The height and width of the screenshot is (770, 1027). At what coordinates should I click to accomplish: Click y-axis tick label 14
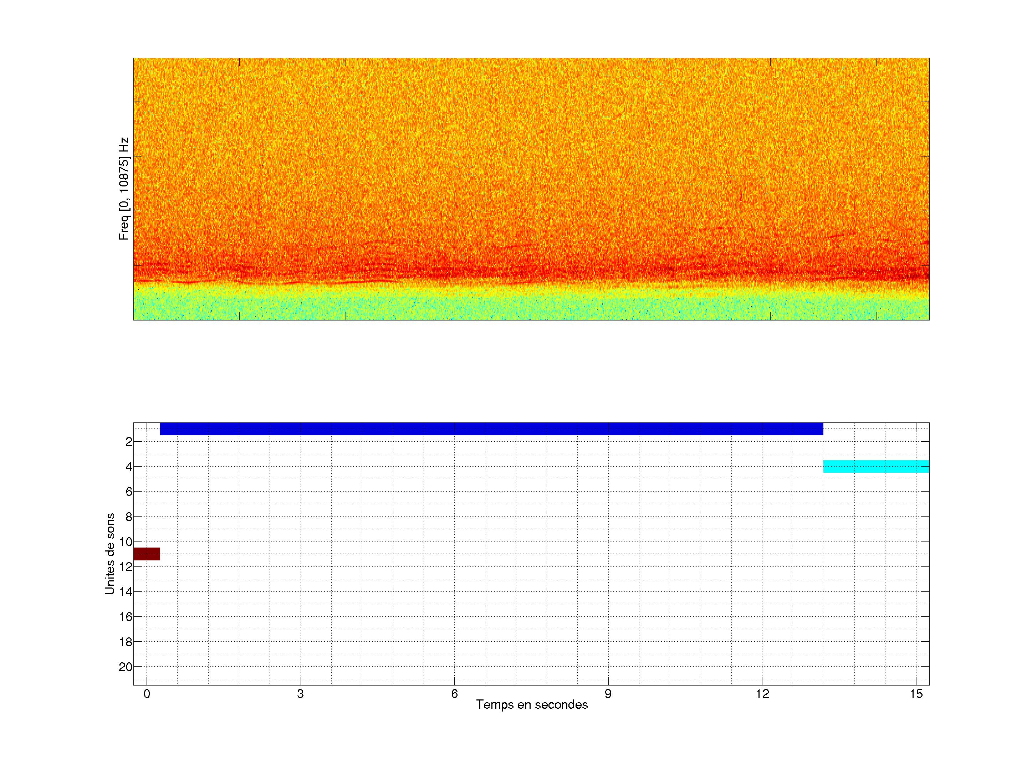126,592
